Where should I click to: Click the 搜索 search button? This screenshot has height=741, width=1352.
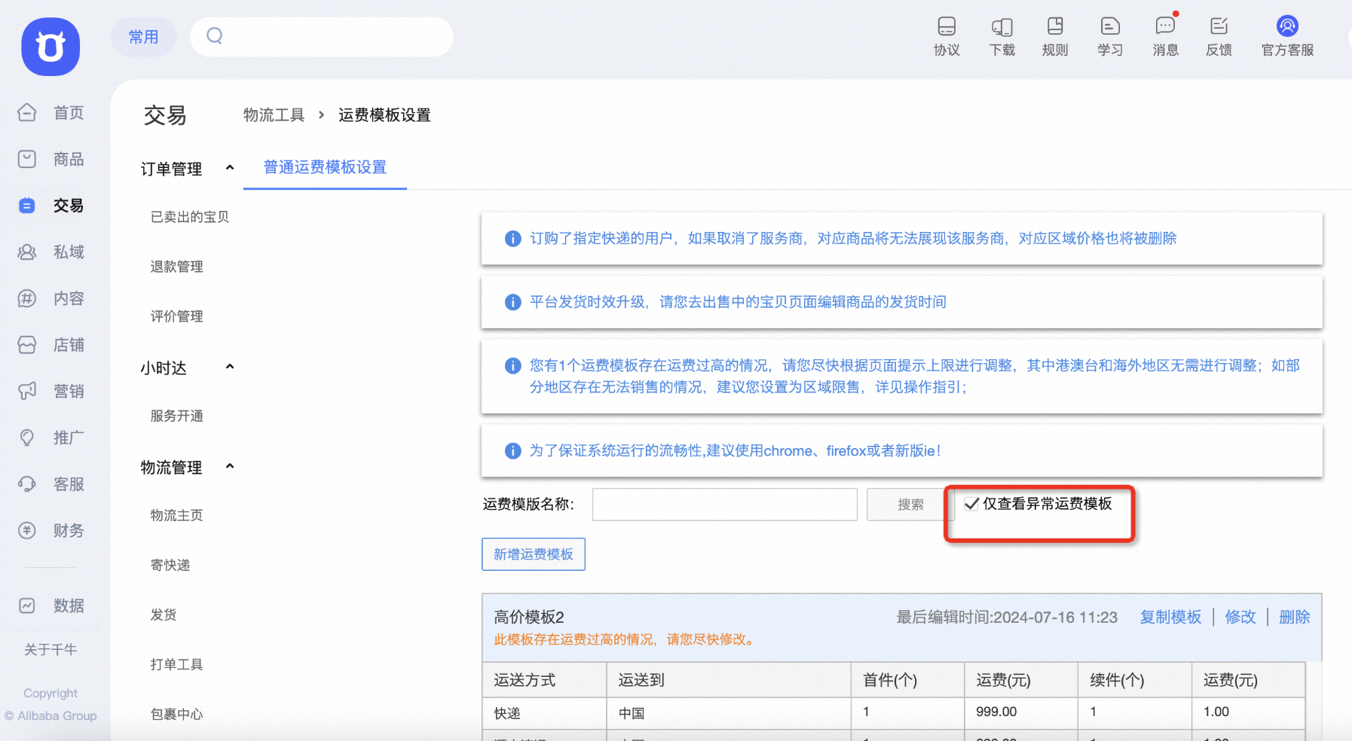910,505
